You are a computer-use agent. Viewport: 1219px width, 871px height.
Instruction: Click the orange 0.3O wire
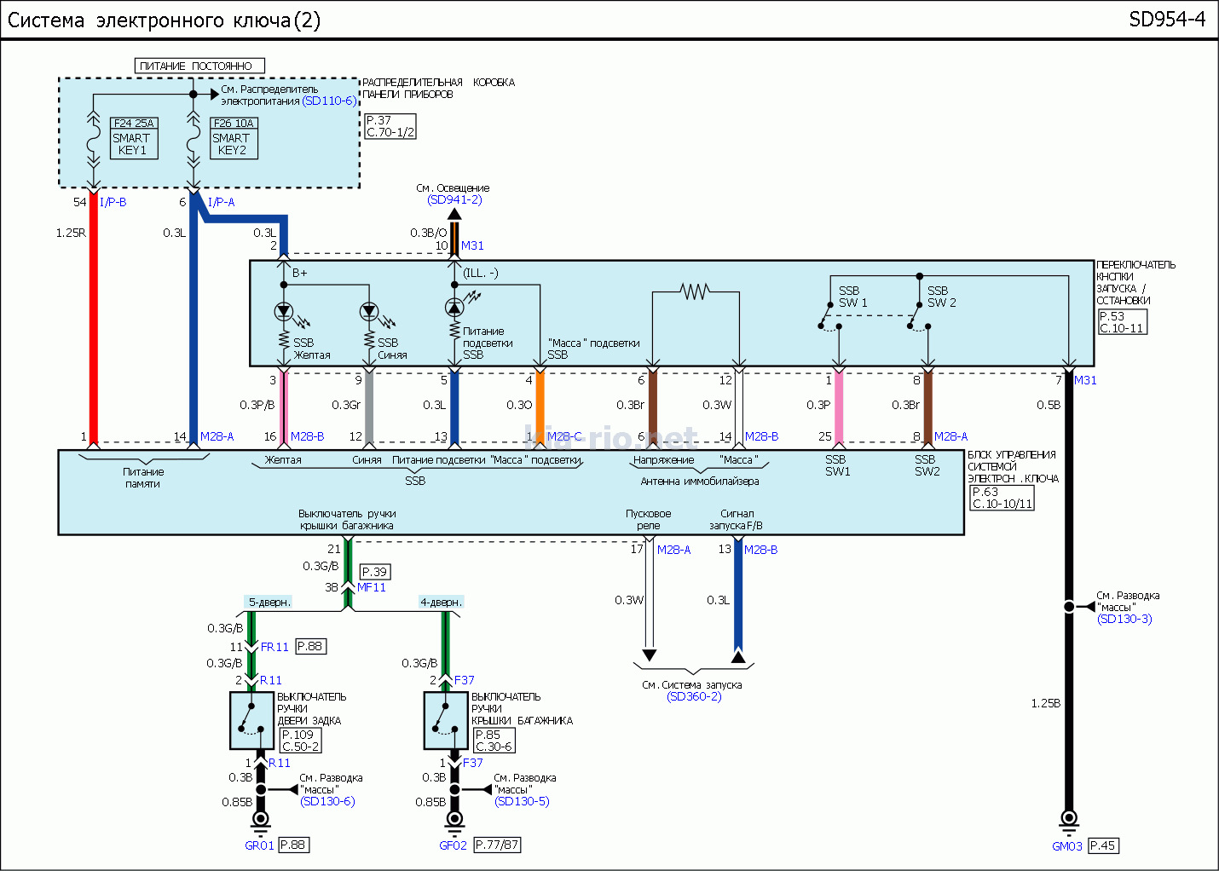click(540, 407)
